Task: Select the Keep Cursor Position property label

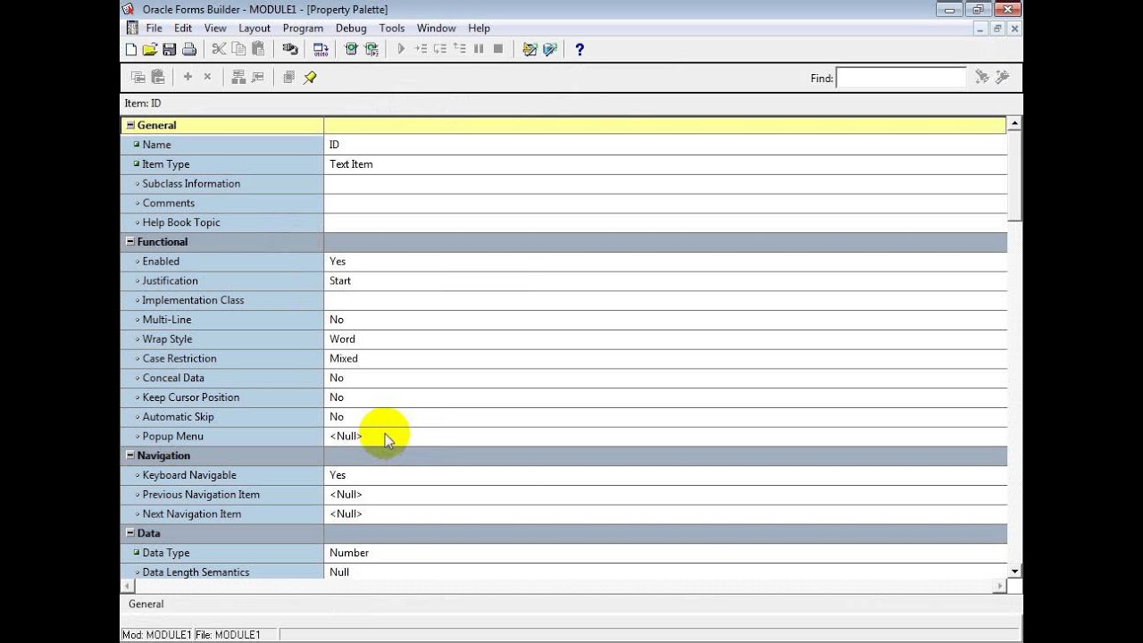Action: 191,397
